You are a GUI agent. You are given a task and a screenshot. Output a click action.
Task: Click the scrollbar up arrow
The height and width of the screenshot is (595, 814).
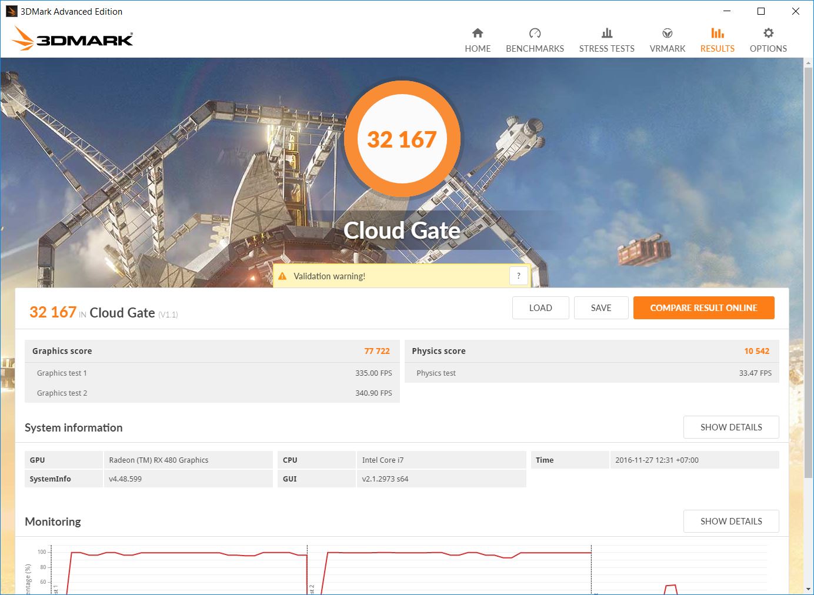[809, 62]
